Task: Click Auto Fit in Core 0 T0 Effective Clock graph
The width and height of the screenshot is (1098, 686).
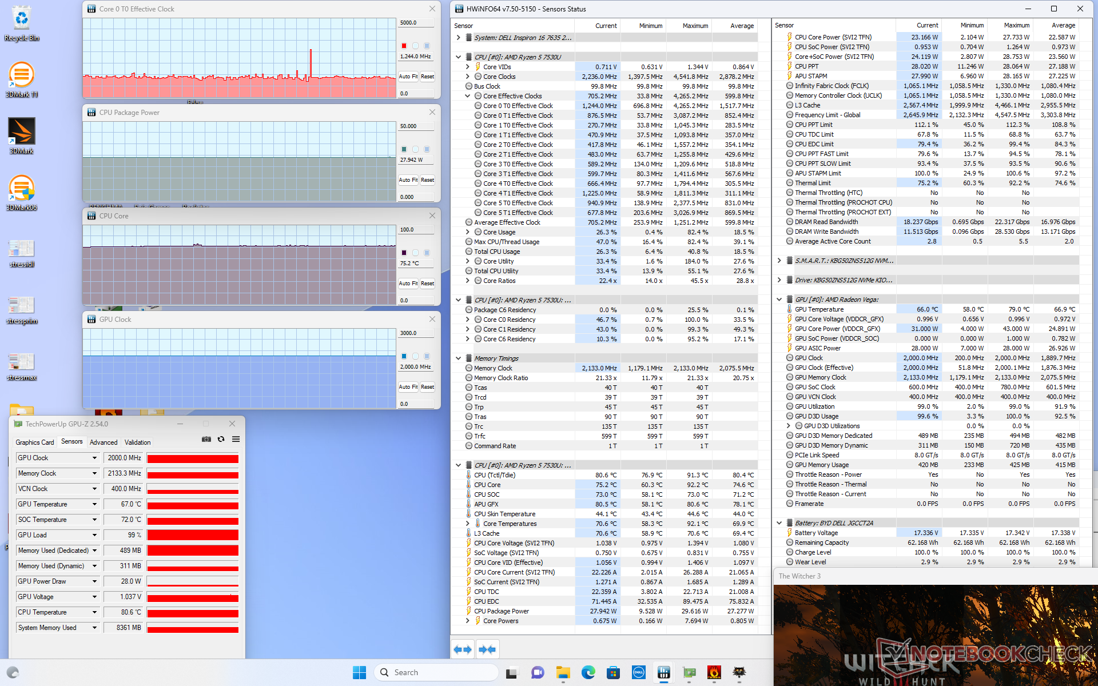Action: (x=408, y=77)
